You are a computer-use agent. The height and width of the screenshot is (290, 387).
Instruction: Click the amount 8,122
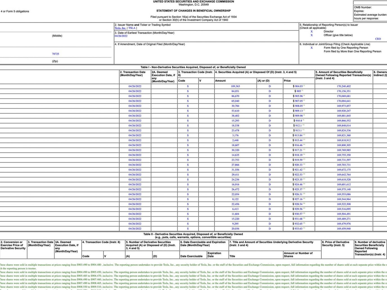point(235,199)
